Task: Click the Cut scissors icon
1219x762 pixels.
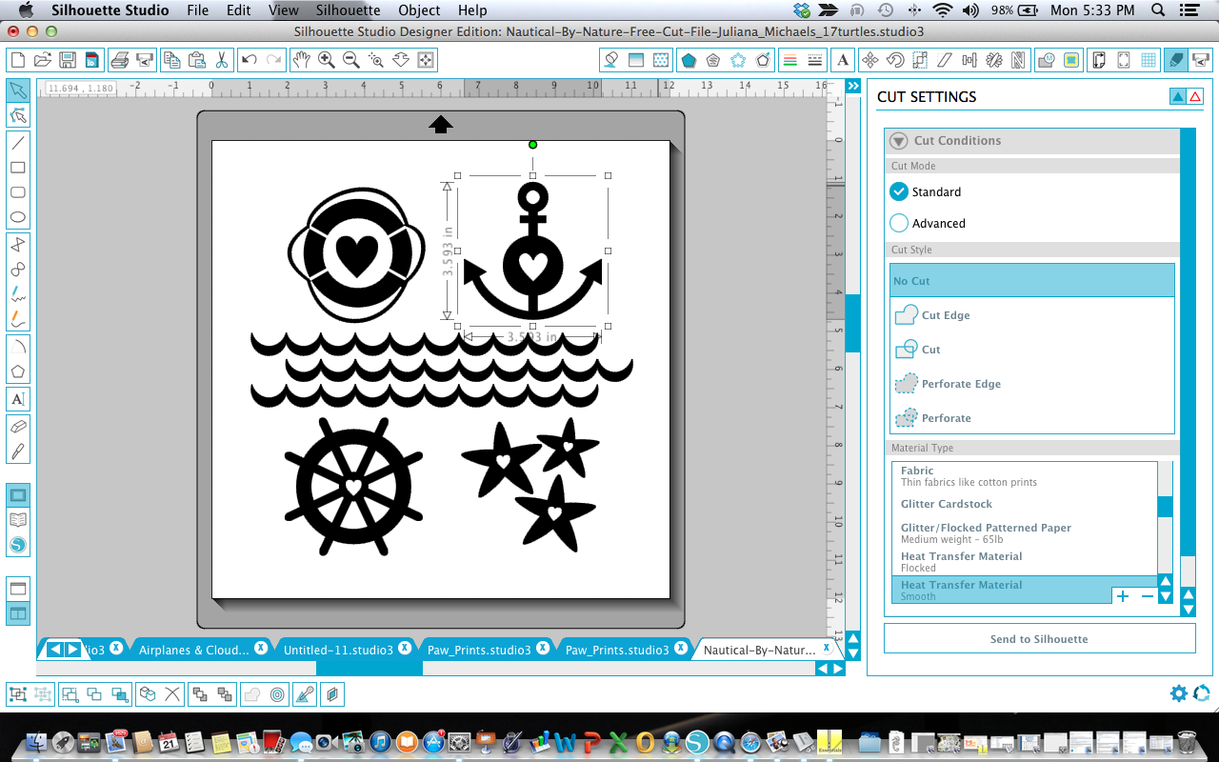Action: tap(221, 60)
